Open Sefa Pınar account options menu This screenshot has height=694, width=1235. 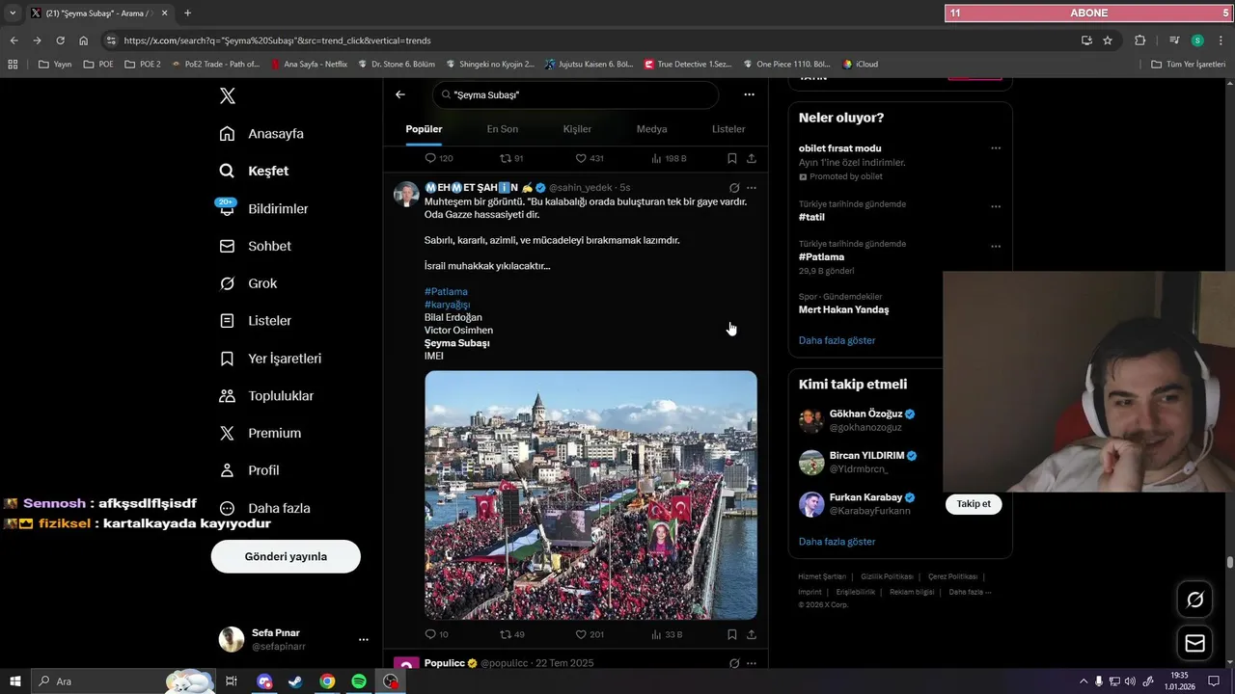(x=363, y=639)
